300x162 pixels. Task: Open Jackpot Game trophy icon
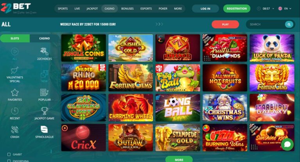click(45, 111)
